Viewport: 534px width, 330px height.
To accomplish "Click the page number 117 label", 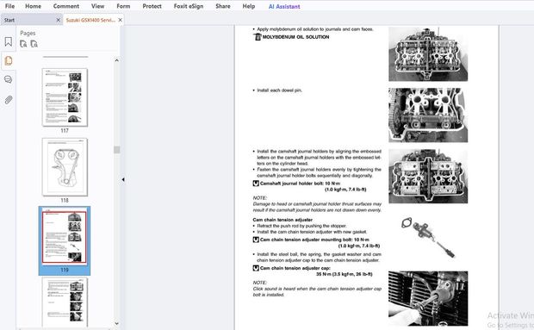I will (65, 130).
